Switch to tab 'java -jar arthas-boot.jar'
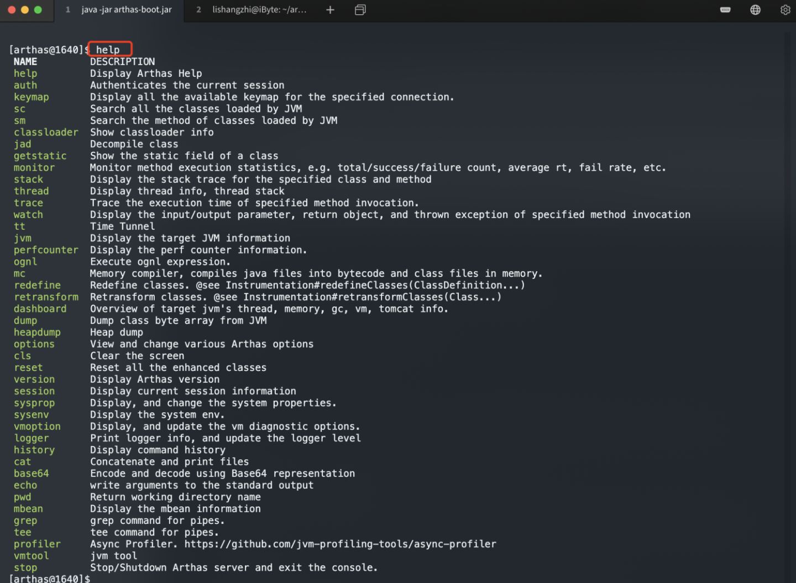This screenshot has height=583, width=796. click(119, 10)
